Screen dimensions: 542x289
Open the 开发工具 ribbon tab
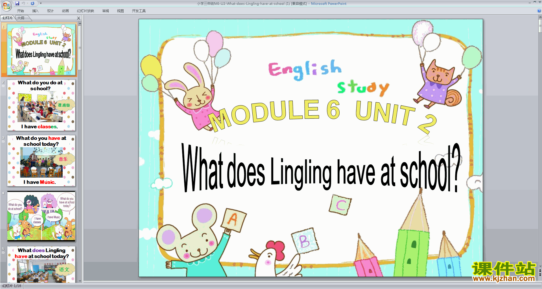click(139, 11)
